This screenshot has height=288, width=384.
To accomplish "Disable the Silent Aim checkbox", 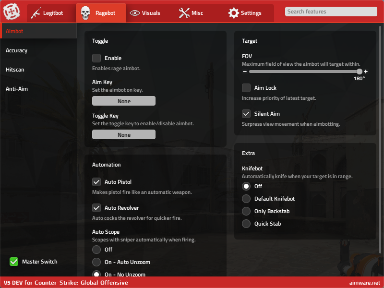I will (x=246, y=114).
